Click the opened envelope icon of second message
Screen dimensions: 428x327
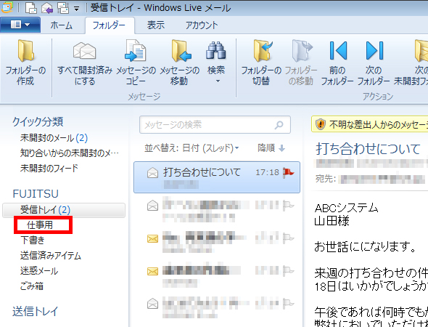152,206
